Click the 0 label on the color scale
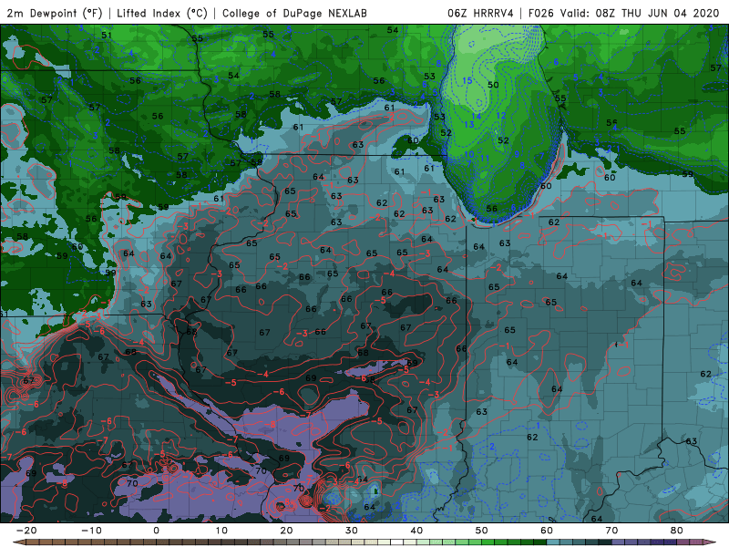729x547 pixels. coord(156,531)
